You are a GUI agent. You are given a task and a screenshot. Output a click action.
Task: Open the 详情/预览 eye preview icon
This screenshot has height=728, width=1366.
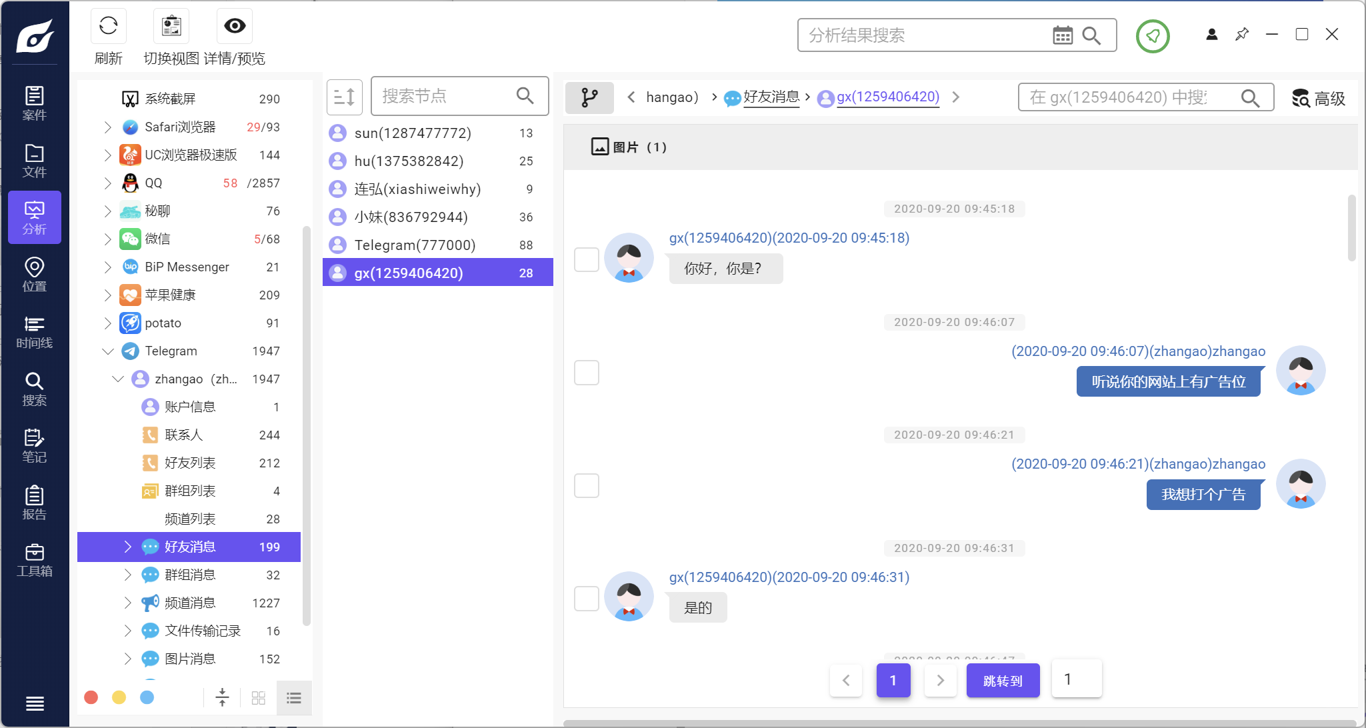233,26
